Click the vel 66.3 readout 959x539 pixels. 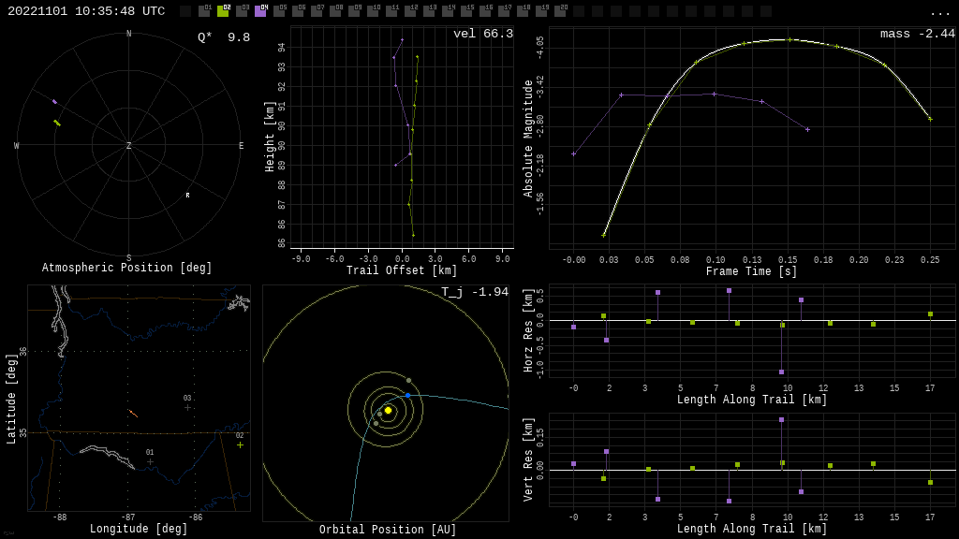482,35
